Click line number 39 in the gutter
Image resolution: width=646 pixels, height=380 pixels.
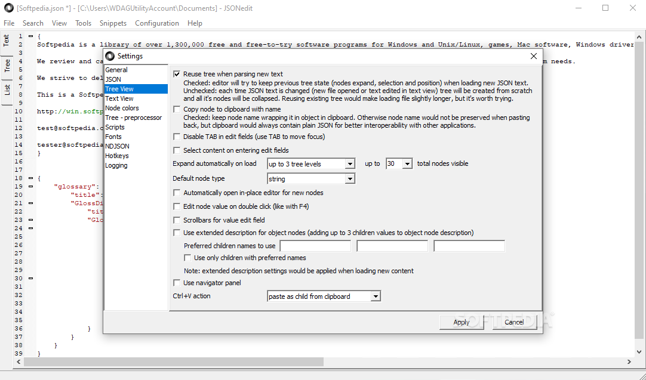coord(19,354)
